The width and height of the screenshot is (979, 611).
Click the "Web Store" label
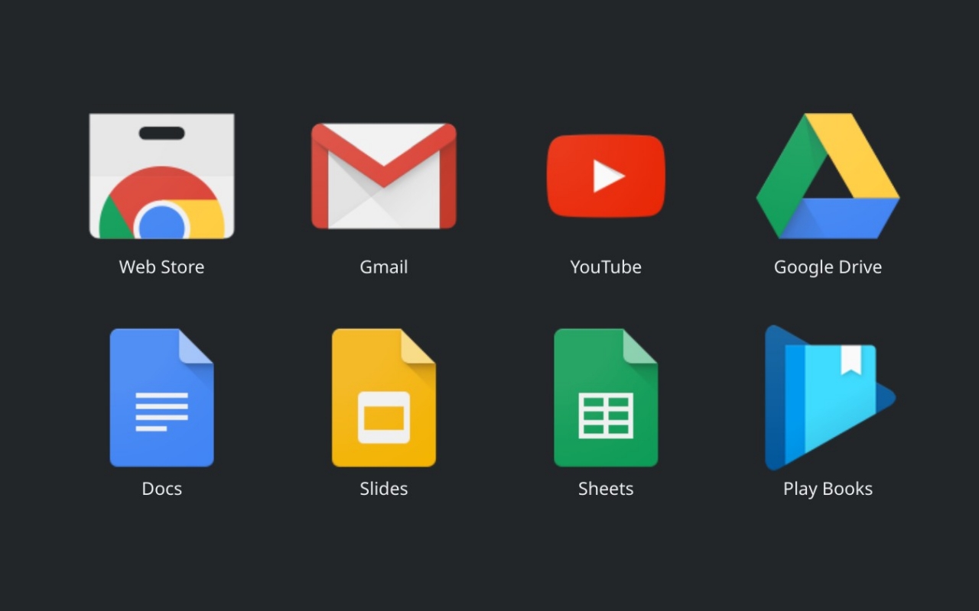(161, 267)
